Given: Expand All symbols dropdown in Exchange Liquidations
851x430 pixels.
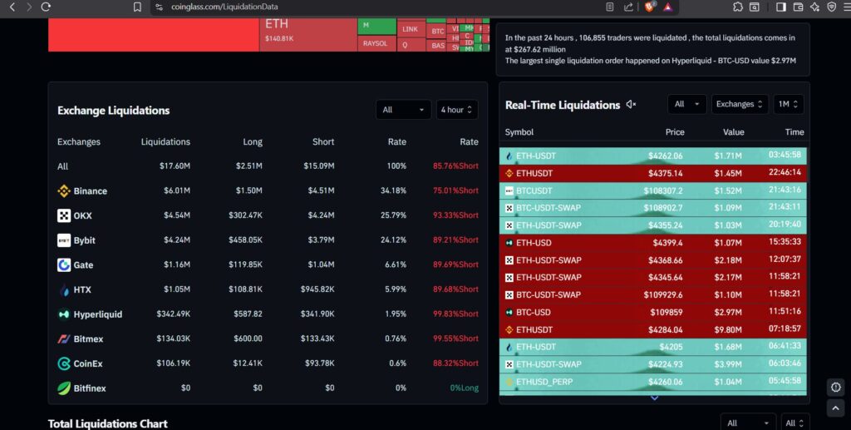Looking at the screenshot, I should [403, 110].
